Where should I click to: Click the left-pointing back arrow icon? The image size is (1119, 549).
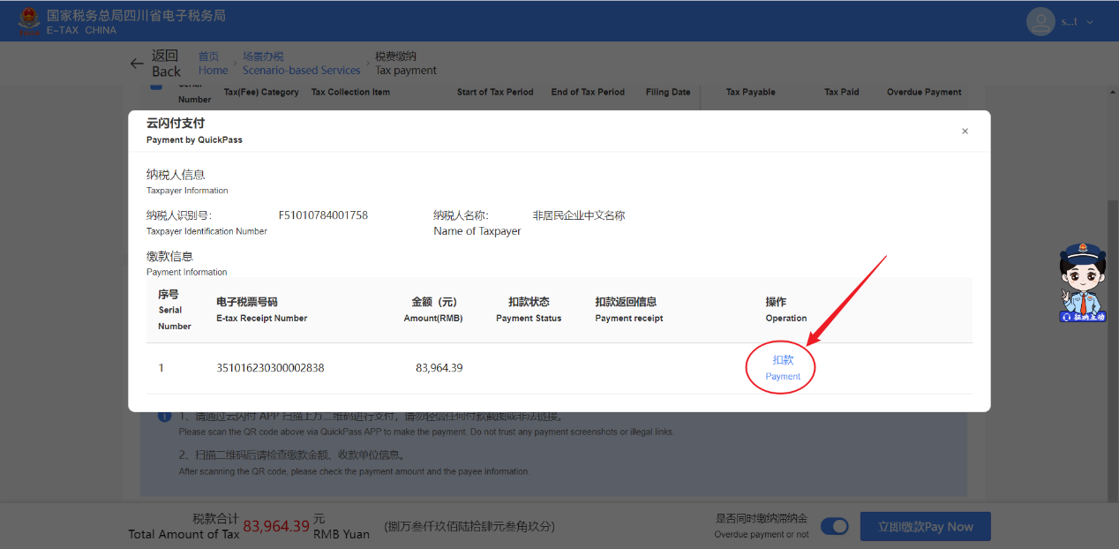(x=137, y=64)
